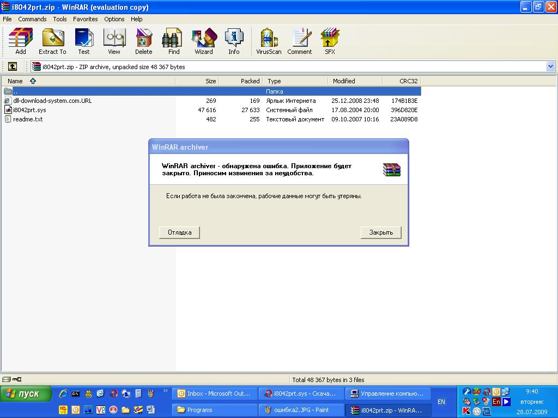Image resolution: width=558 pixels, height=418 pixels.
Task: Switch to Programs folder taskbar button
Action: coord(215,410)
